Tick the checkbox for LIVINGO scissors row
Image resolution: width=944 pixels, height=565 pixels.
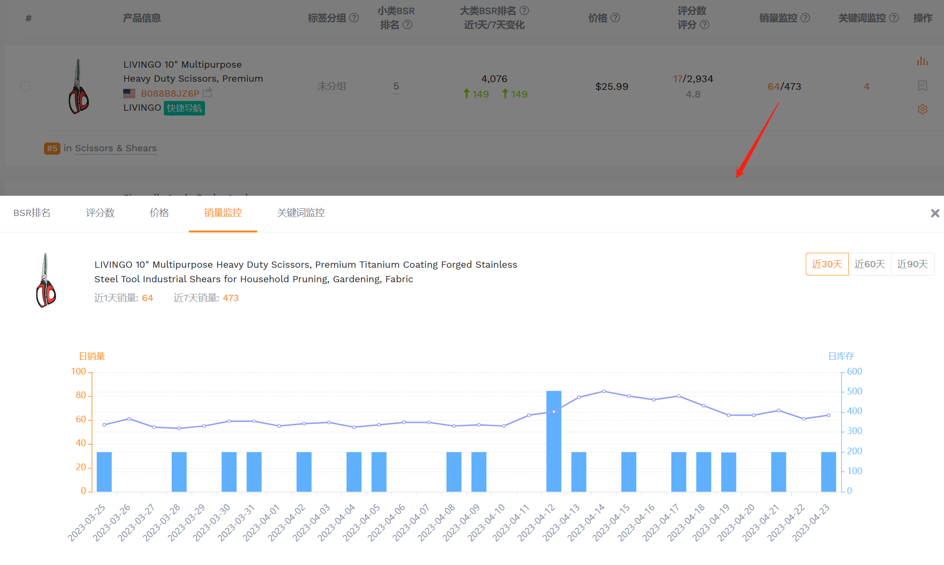point(26,87)
